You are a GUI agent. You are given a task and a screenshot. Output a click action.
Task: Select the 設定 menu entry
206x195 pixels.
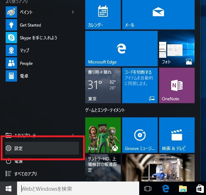[x=42, y=148]
